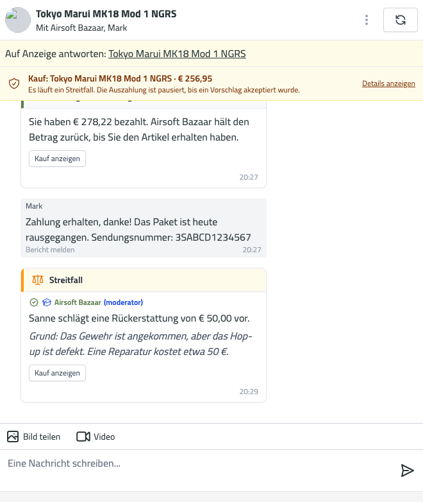Screen dimensions: 423x502
Task: Click the Mit Airsoft Bazaar, Mark subtitle
Action: (81, 28)
